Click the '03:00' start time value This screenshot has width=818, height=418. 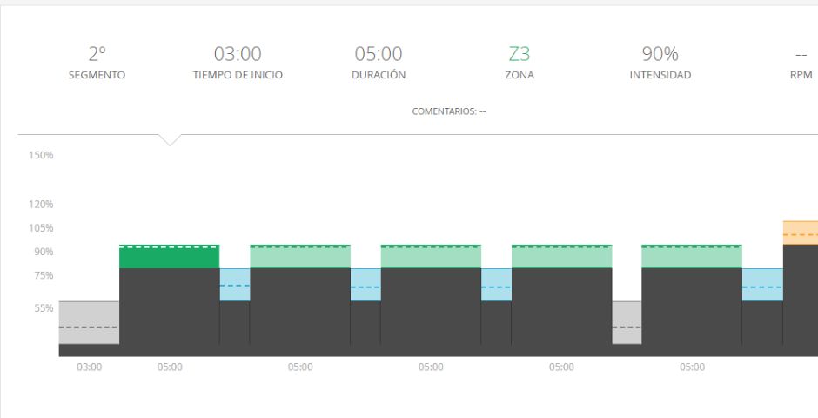click(x=238, y=54)
